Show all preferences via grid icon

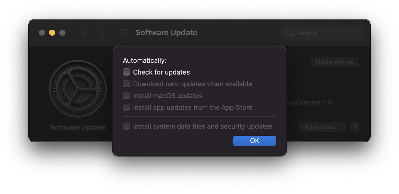pos(124,33)
